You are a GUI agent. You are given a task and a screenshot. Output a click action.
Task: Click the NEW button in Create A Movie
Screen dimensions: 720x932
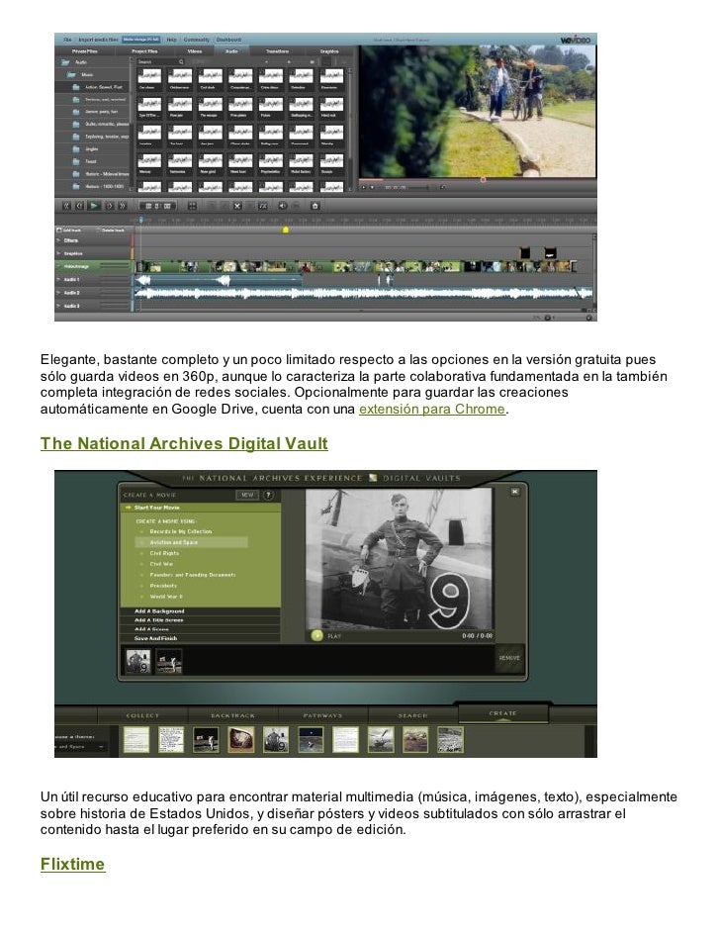coord(247,495)
